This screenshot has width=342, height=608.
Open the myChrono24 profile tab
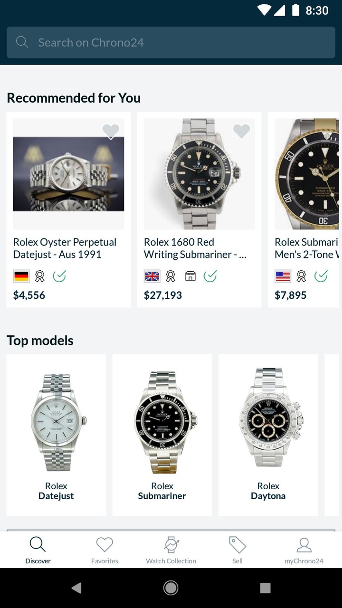[x=304, y=550]
